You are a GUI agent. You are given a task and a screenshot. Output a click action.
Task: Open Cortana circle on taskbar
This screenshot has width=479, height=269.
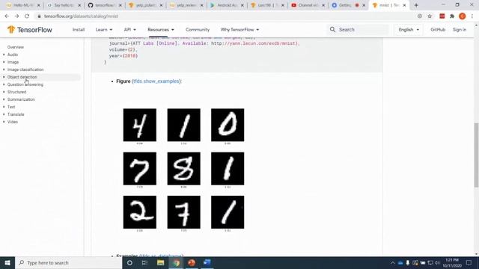pos(129,262)
